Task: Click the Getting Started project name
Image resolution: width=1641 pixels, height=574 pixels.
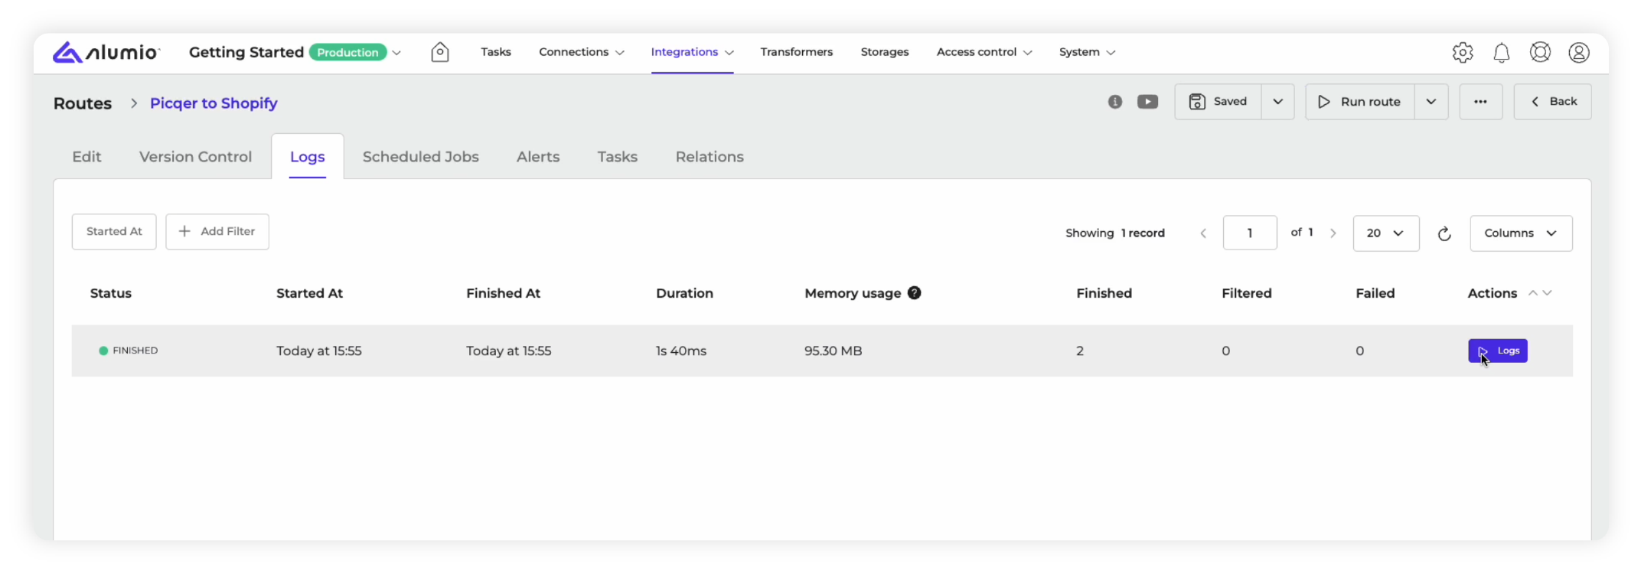Action: [246, 52]
